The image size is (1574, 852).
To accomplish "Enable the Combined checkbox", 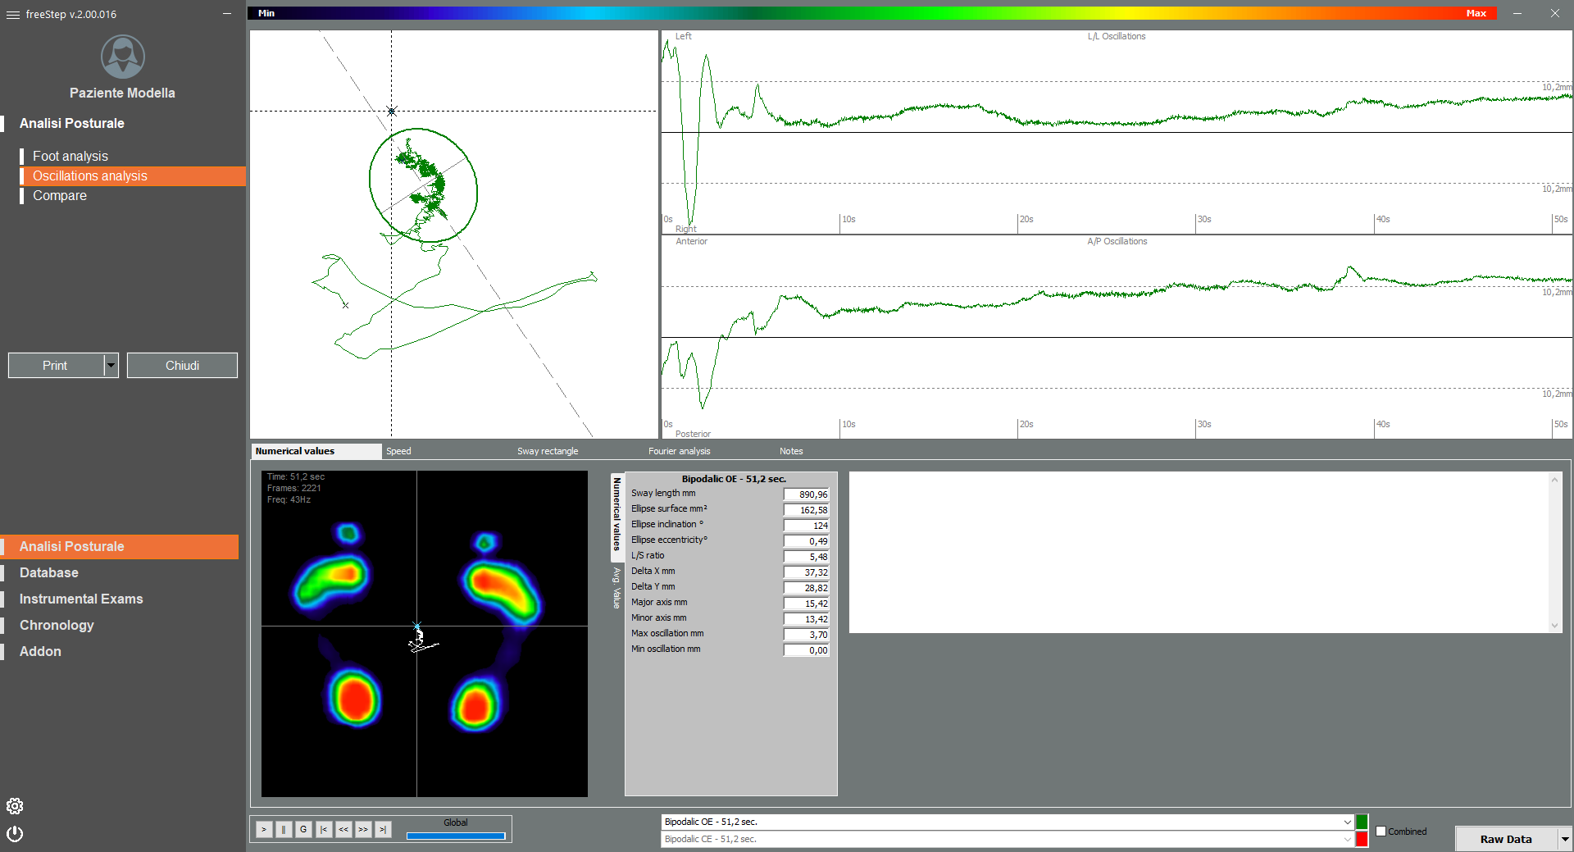I will coord(1381,831).
